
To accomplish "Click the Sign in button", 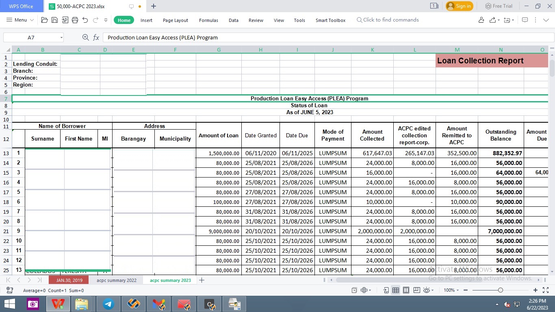I will [x=460, y=6].
